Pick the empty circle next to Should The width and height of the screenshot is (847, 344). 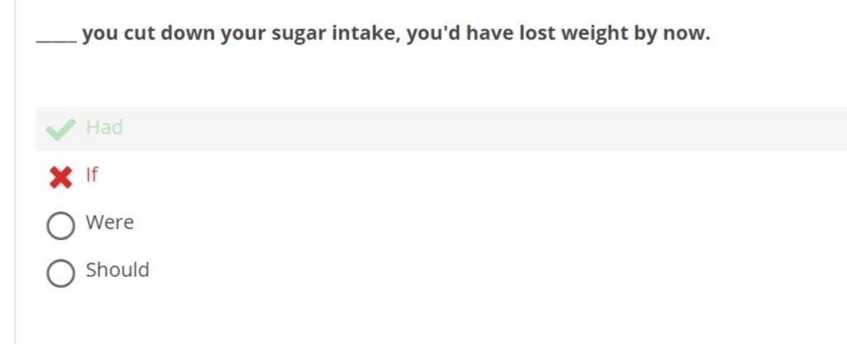60,273
